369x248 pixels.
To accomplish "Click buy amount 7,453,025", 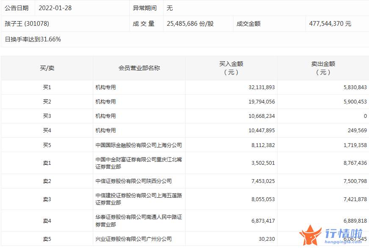I will 263,181.
